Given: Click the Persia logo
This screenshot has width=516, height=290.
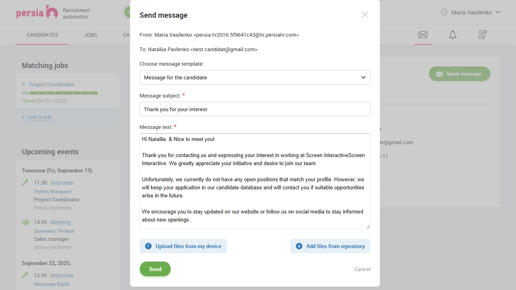Looking at the screenshot, I should (x=37, y=12).
